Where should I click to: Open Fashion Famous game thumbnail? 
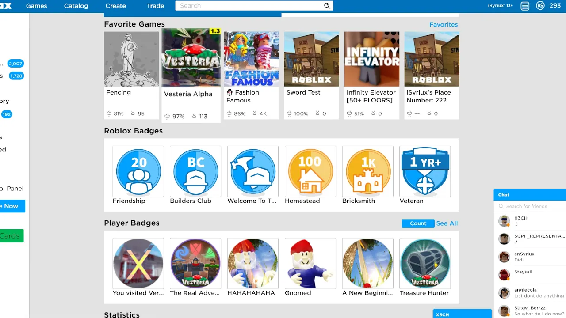pyautogui.click(x=252, y=59)
